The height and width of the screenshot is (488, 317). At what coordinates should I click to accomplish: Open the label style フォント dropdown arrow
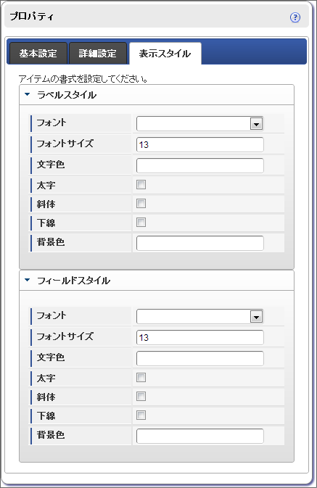256,124
